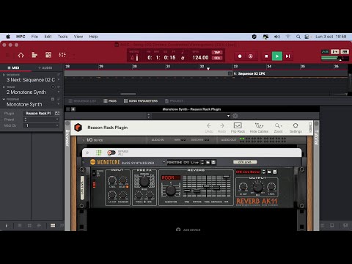
Task: Open the Preset dropdown in program panel
Action: coord(41,120)
